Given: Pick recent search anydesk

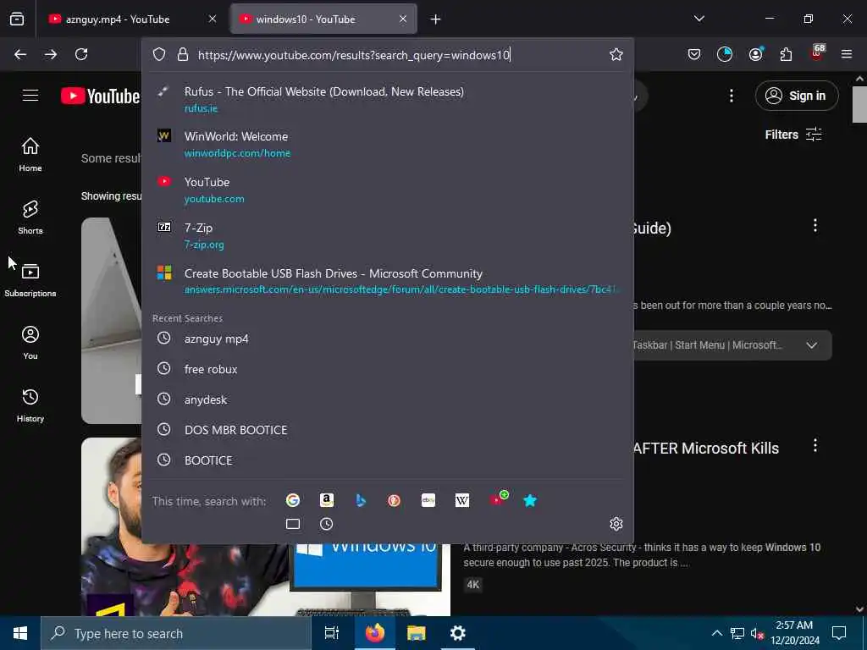Looking at the screenshot, I should 387,399.
